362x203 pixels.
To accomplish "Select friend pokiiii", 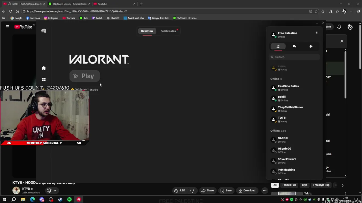I will (294, 98).
